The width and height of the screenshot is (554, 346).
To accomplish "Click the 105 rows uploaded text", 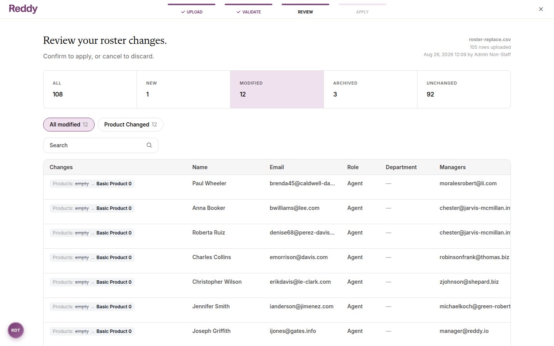I will tap(490, 47).
